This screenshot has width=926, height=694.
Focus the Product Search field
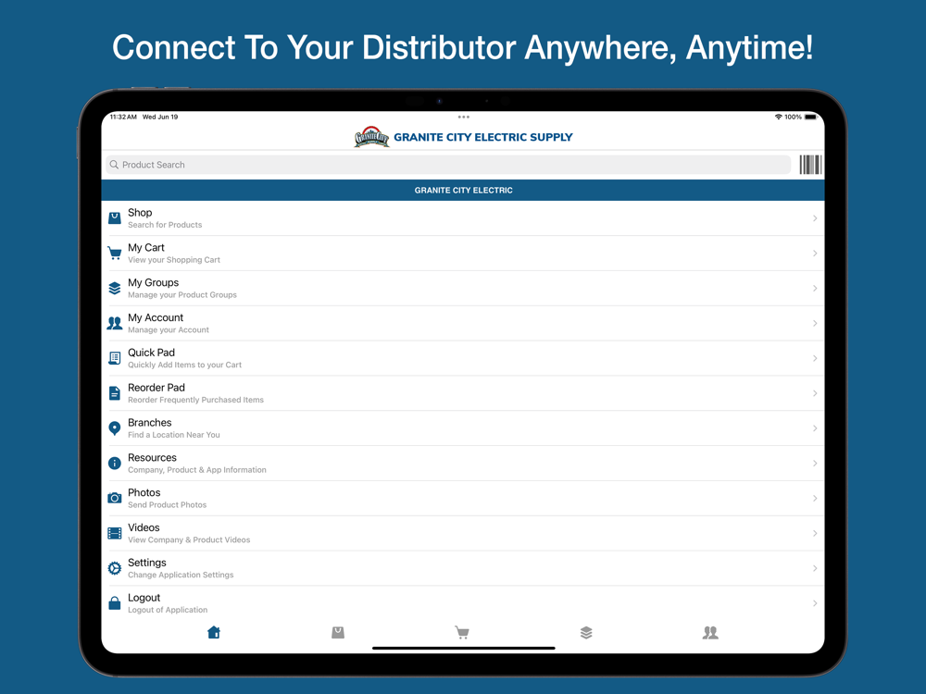[448, 165]
